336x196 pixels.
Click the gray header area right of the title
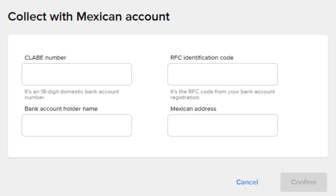click(x=249, y=16)
